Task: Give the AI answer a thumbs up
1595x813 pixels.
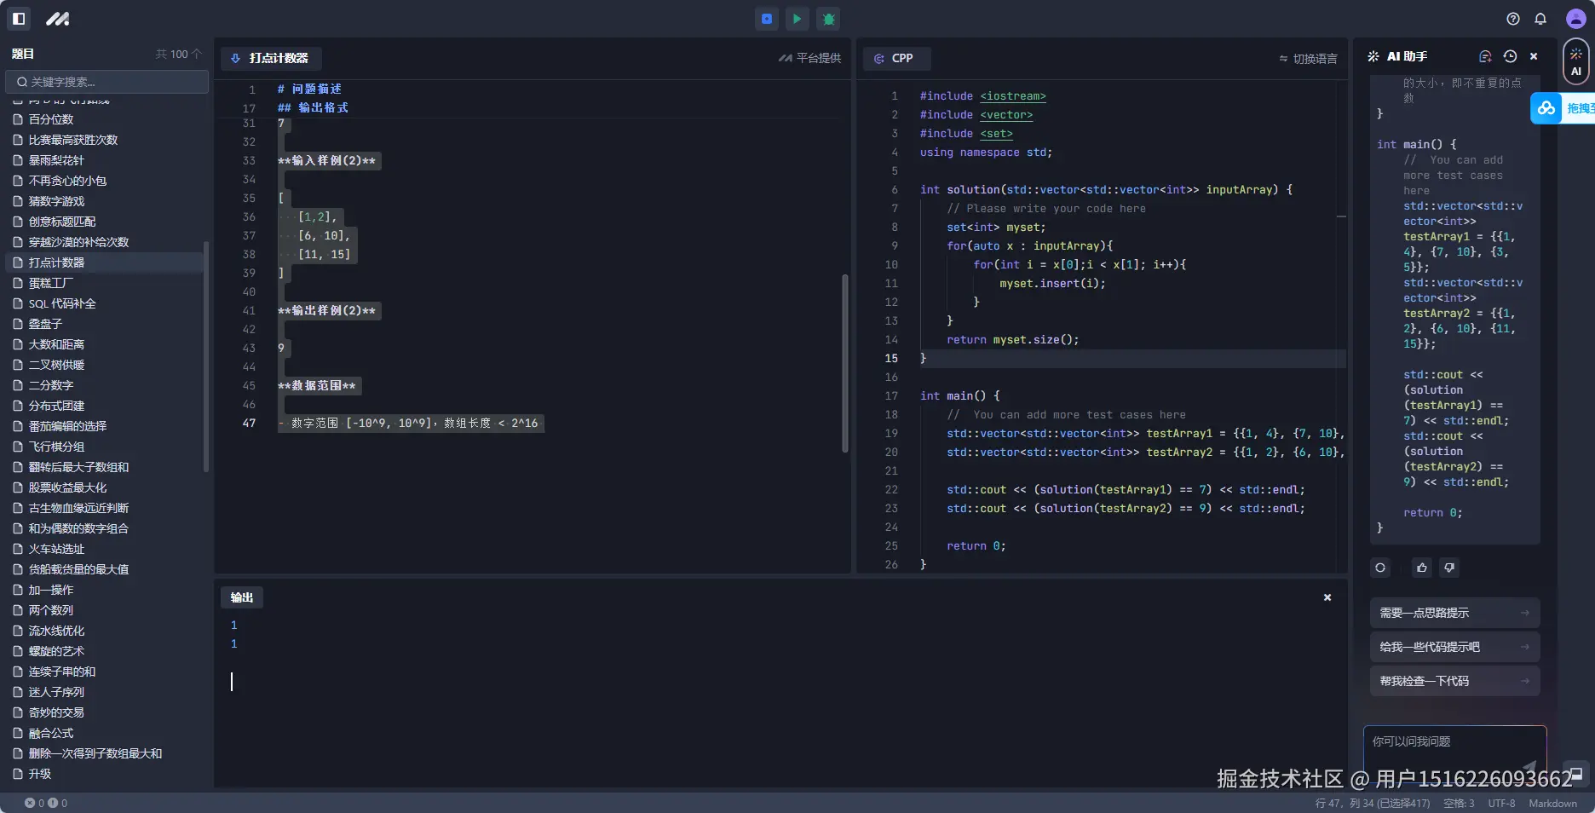Action: tap(1422, 568)
